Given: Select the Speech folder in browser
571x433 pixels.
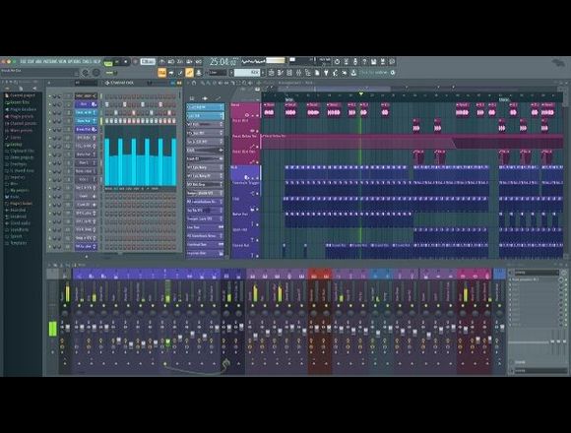Looking at the screenshot, I should [13, 236].
